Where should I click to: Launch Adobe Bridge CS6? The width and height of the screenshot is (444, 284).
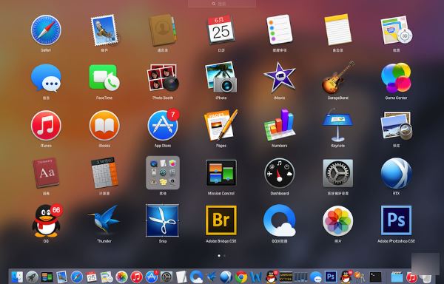click(221, 220)
